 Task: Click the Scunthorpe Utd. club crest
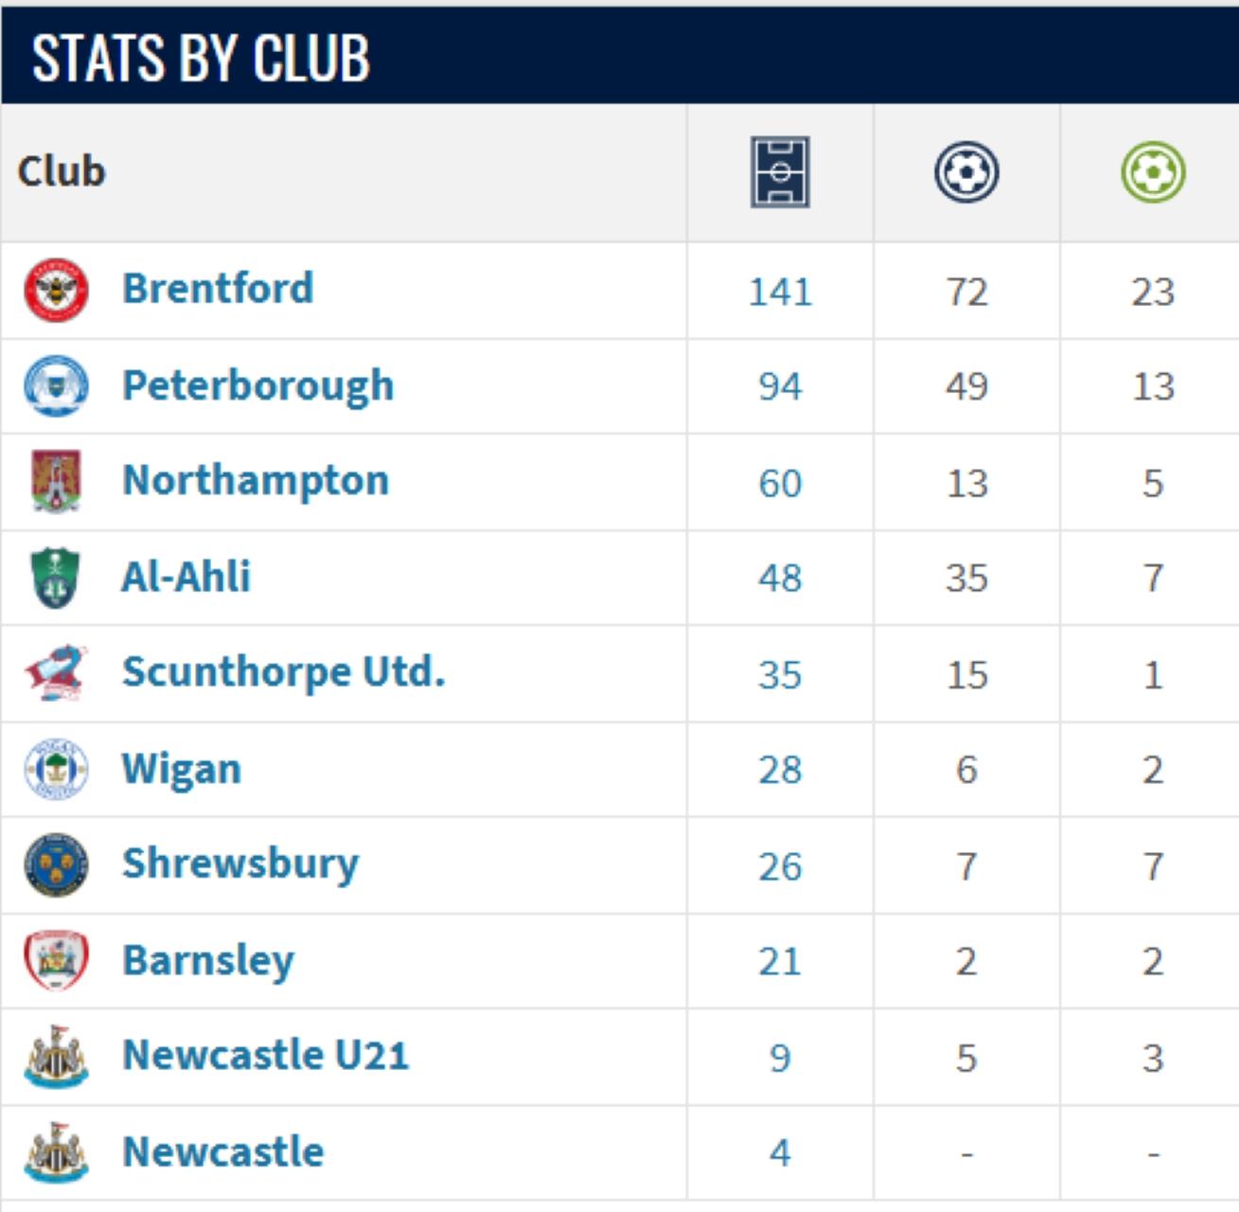(56, 673)
